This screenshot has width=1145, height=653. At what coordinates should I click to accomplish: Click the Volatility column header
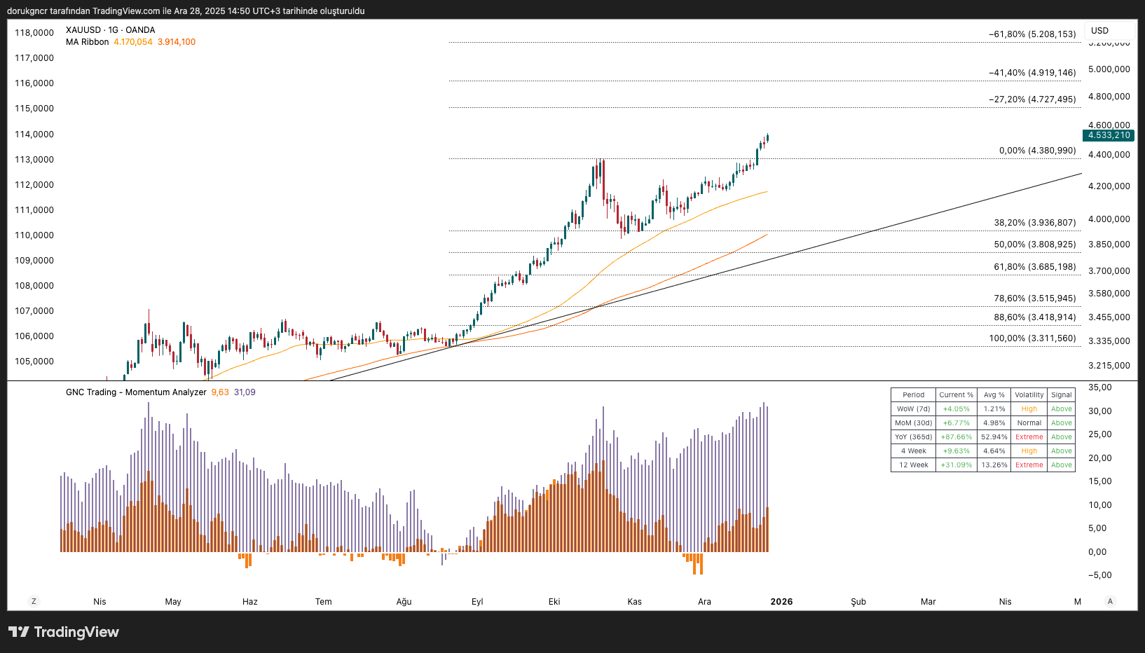click(x=1029, y=395)
